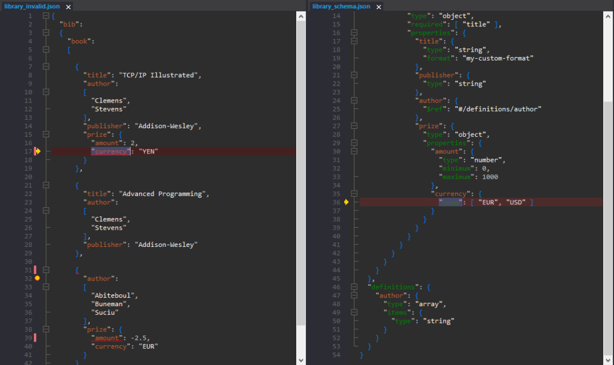Collapse third book fold on line 31
The height and width of the screenshot is (365, 614).
[46, 270]
